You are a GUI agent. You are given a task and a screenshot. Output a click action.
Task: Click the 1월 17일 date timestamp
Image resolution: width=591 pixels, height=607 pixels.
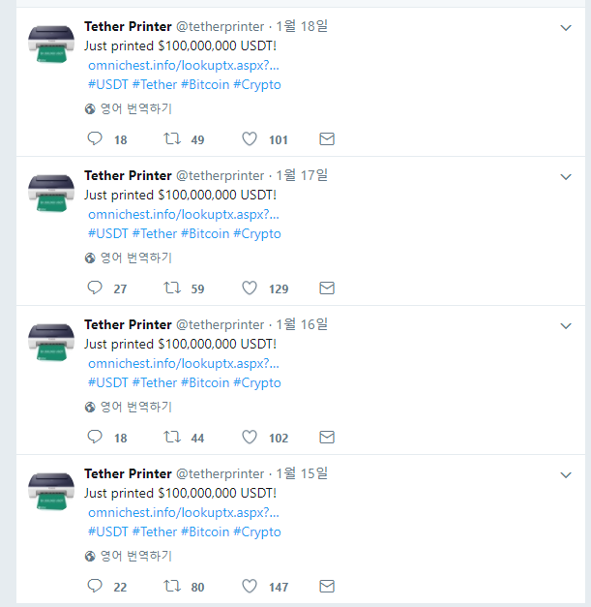pyautogui.click(x=302, y=175)
